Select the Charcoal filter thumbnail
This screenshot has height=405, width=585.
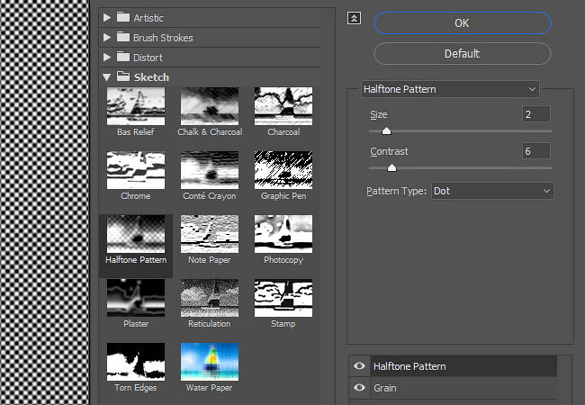(x=283, y=106)
